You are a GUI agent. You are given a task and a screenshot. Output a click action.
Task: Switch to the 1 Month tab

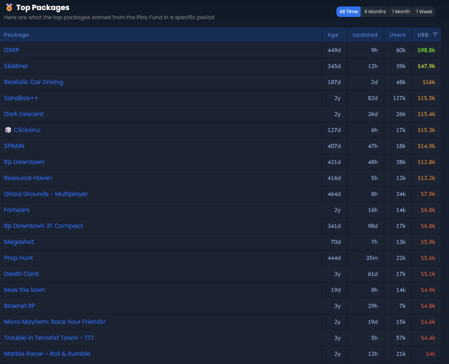coord(401,12)
